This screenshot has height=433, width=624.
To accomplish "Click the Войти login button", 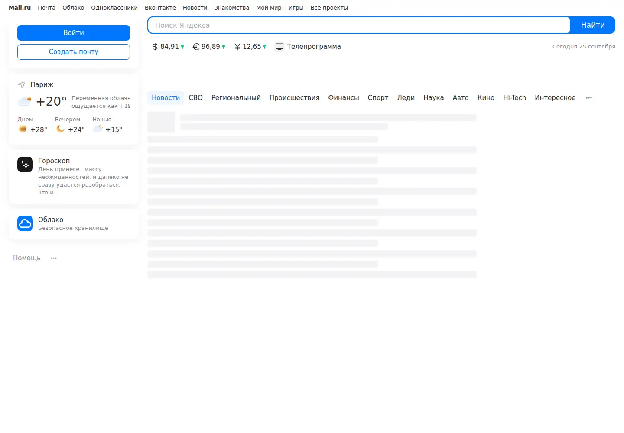I will coord(74,33).
